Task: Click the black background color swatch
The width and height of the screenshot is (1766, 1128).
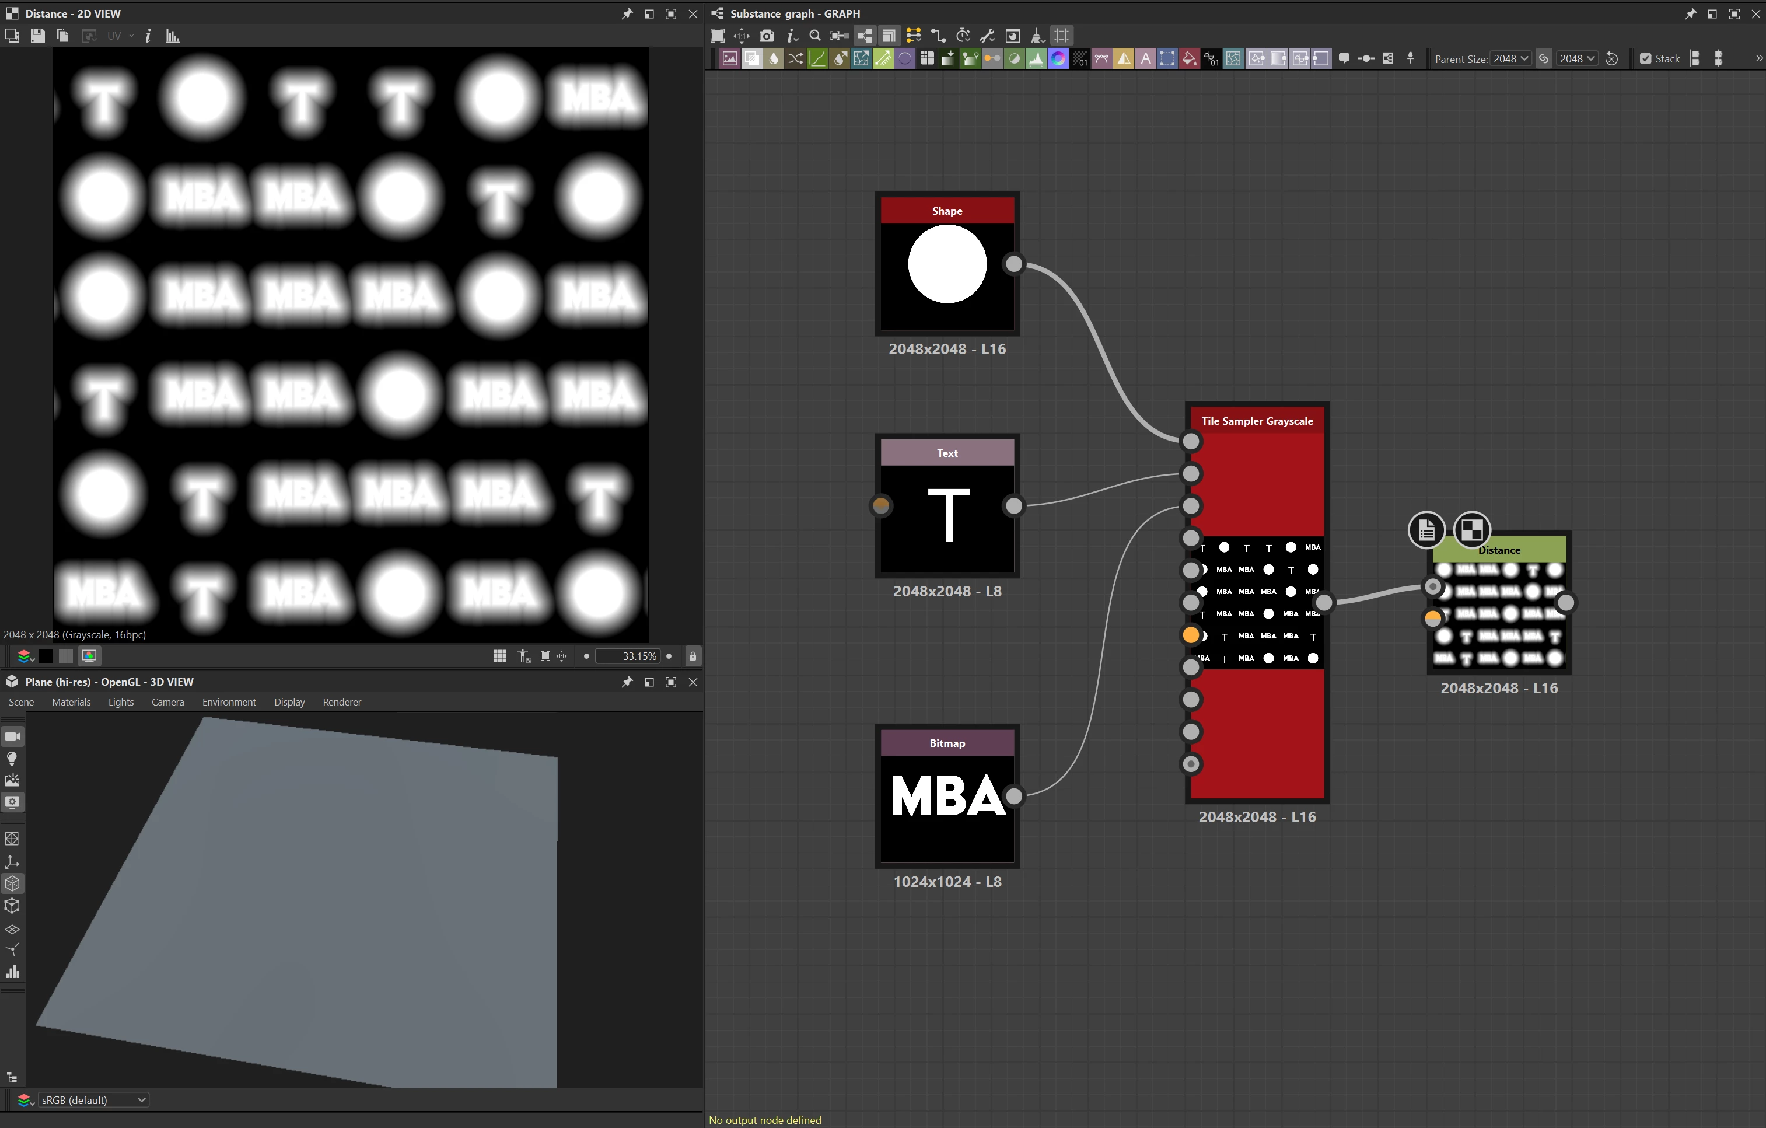Action: click(x=46, y=656)
